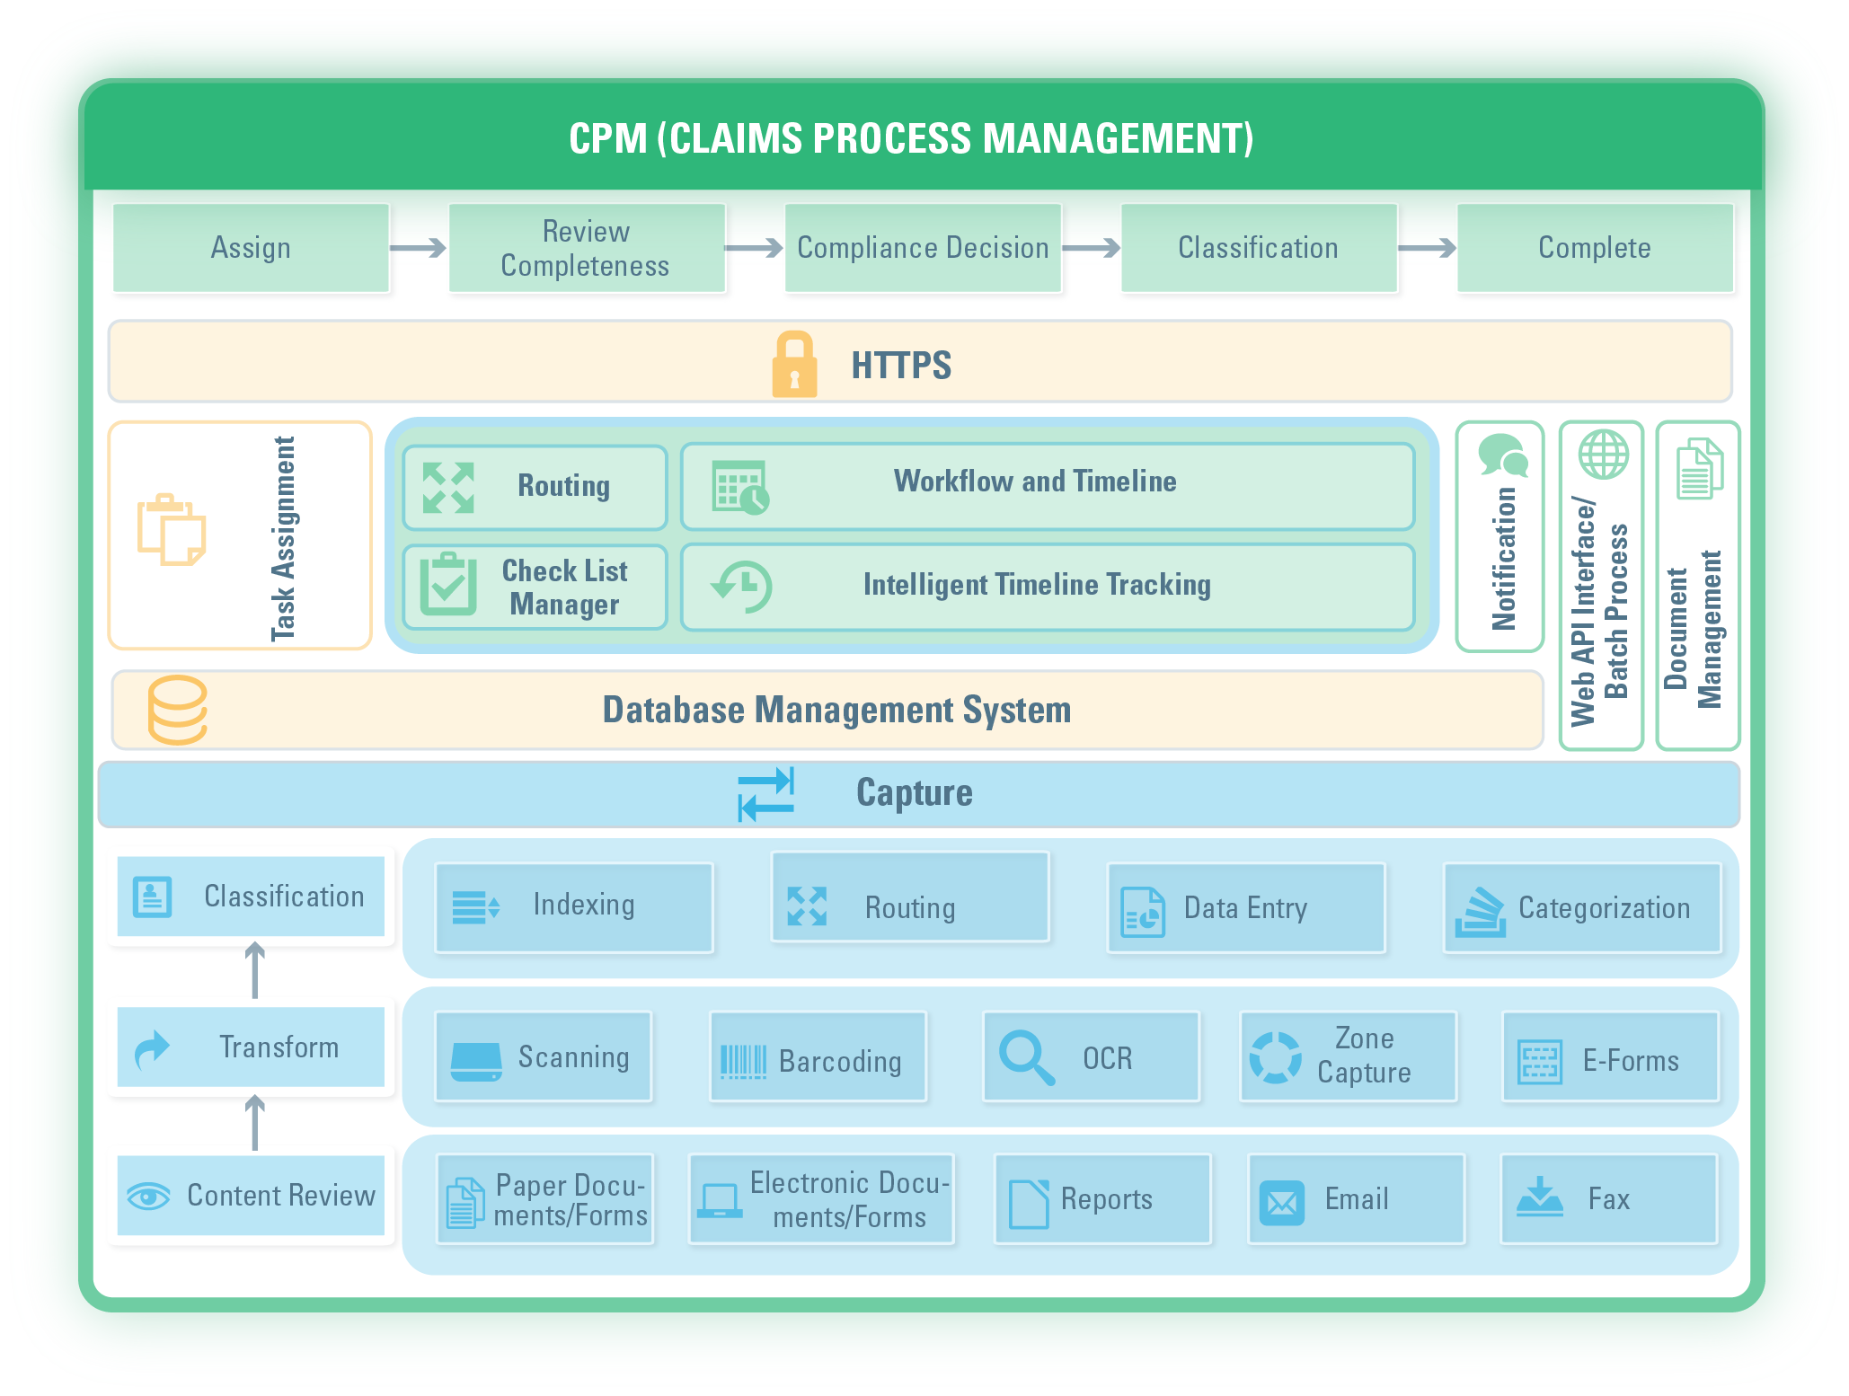Click the arrow after the Assign step

pyautogui.click(x=418, y=248)
